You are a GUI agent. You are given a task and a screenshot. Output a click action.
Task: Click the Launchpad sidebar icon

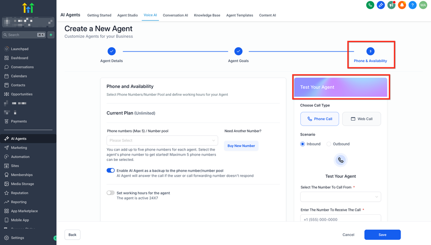[7, 49]
